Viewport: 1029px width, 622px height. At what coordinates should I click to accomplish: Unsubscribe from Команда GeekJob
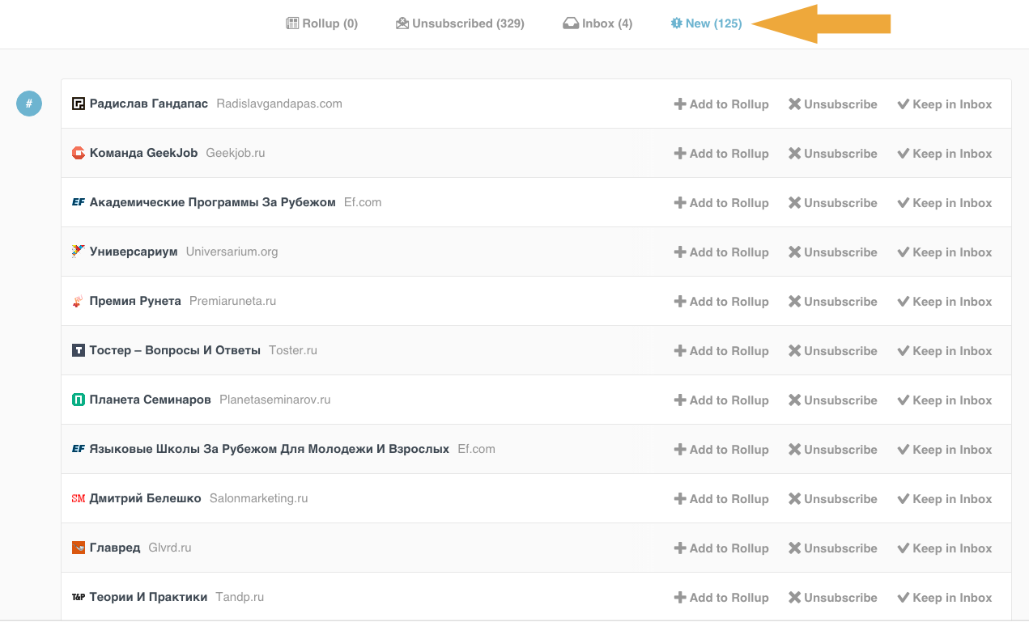[833, 154]
